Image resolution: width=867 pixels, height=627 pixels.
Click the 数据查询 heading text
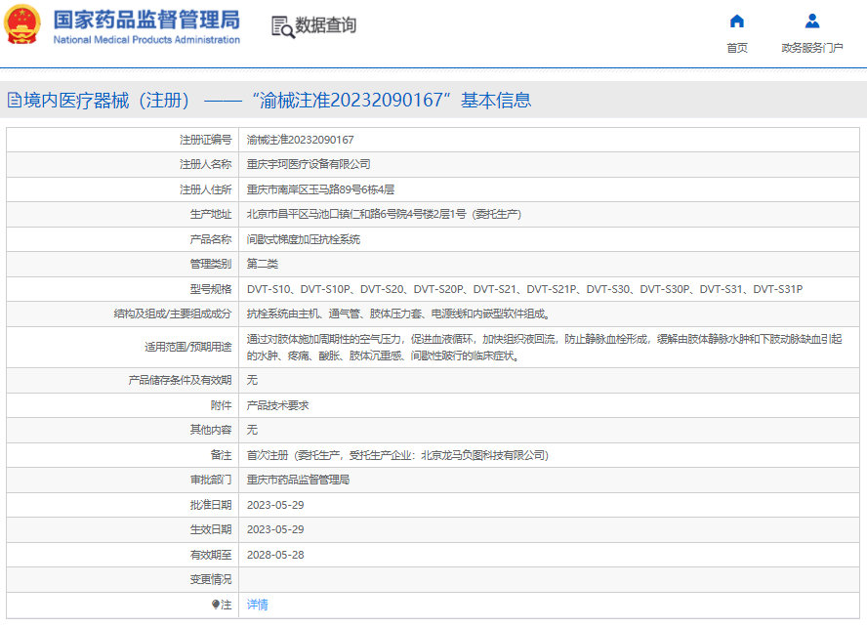click(326, 24)
